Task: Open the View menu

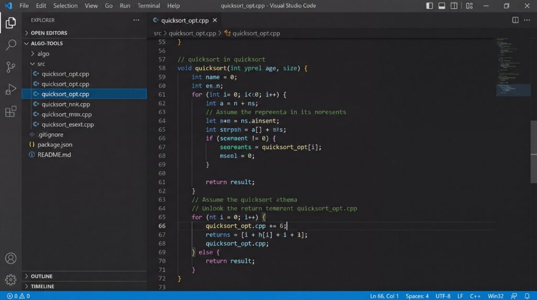Action: (91, 5)
